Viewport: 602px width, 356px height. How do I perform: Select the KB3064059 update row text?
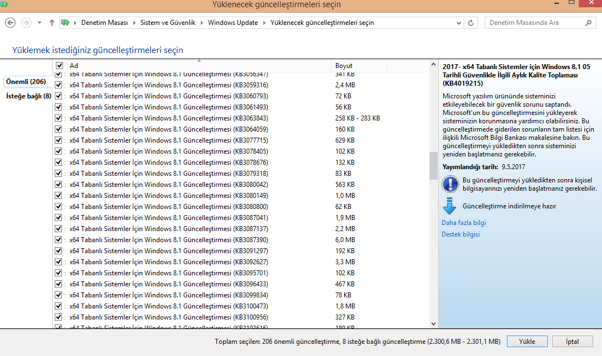(x=169, y=129)
